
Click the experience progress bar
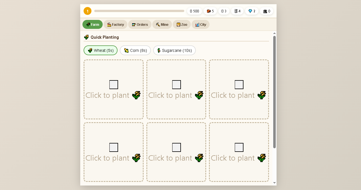139,11
